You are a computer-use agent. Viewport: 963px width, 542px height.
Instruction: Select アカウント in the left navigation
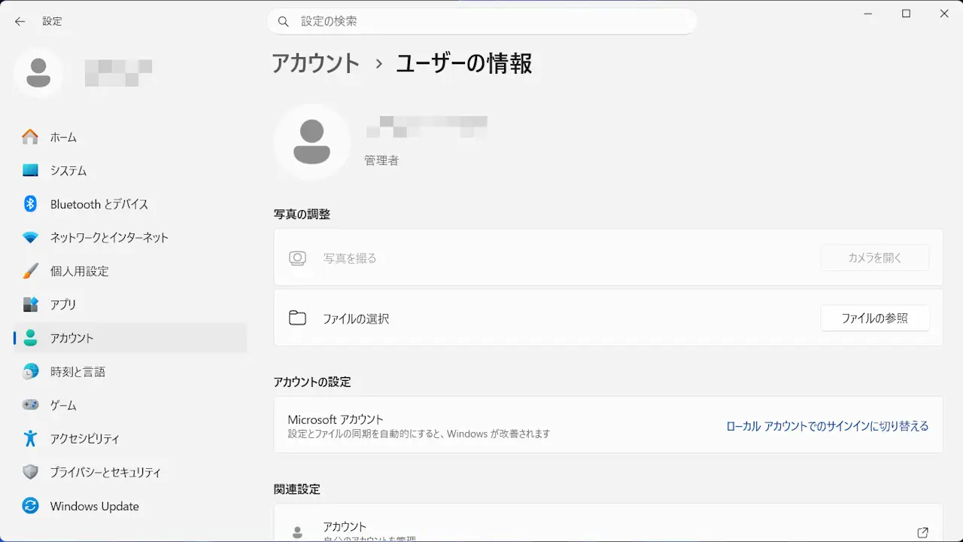pos(72,338)
